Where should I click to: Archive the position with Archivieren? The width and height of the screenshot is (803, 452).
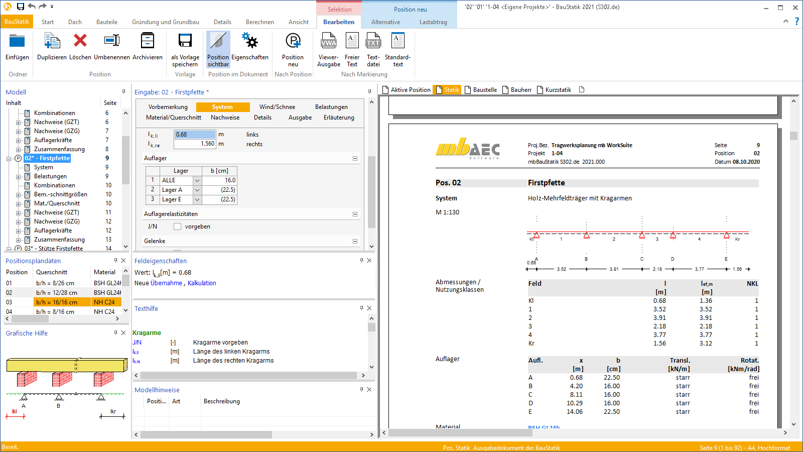coord(148,40)
